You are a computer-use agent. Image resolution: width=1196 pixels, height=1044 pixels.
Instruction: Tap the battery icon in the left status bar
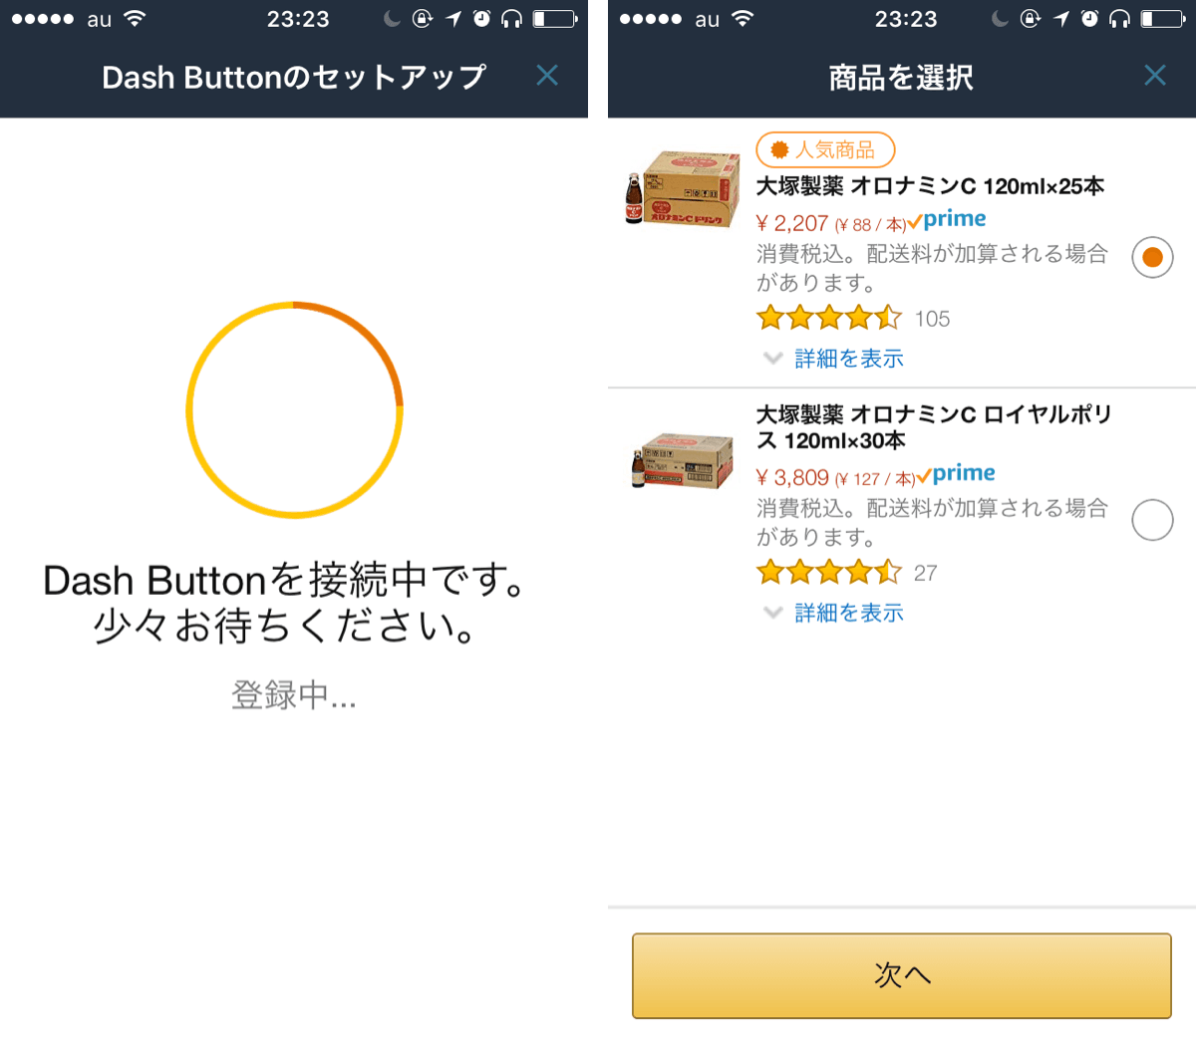click(x=554, y=19)
